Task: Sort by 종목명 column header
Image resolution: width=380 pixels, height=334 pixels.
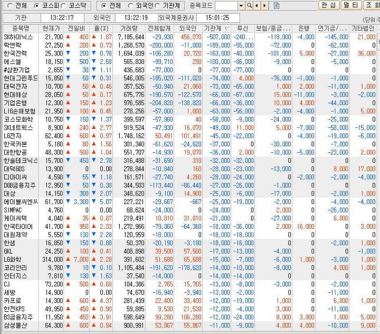Action: click(x=21, y=29)
